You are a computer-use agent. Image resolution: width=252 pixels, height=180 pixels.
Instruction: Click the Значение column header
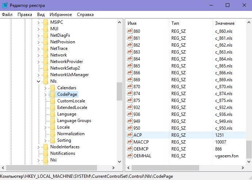[x=224, y=23]
